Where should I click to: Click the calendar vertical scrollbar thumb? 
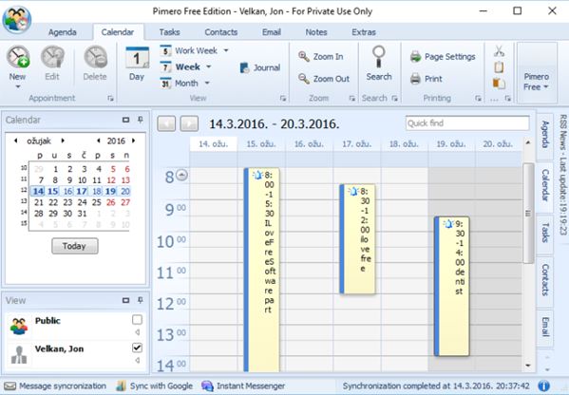click(x=528, y=213)
